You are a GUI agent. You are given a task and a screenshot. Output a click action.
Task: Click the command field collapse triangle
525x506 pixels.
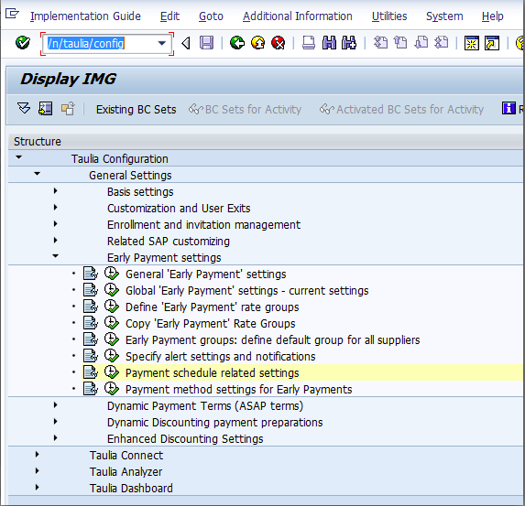point(186,43)
